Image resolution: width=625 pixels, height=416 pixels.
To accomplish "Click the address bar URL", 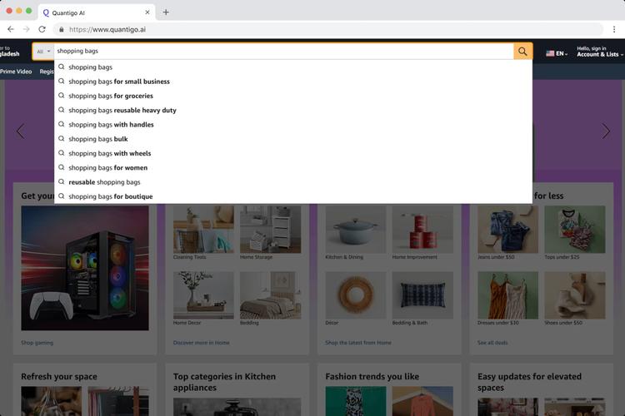I will click(x=107, y=29).
